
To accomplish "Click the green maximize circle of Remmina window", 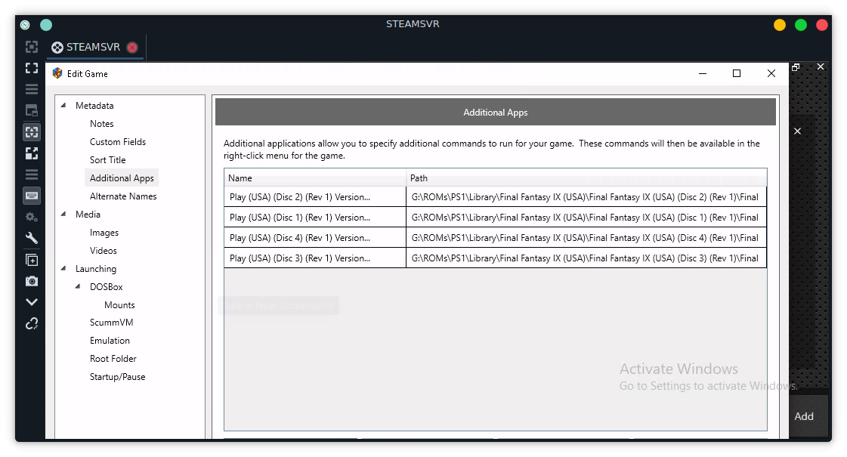I will (801, 25).
